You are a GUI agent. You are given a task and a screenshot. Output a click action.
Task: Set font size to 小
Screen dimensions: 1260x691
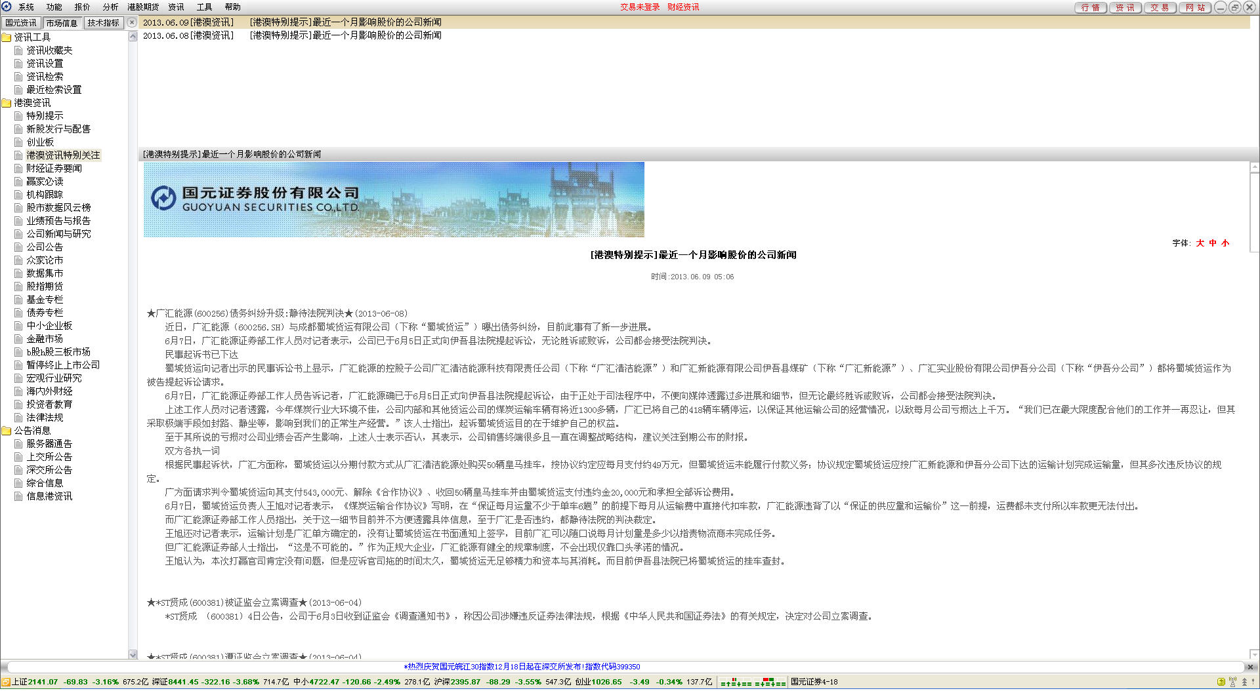[x=1225, y=243]
